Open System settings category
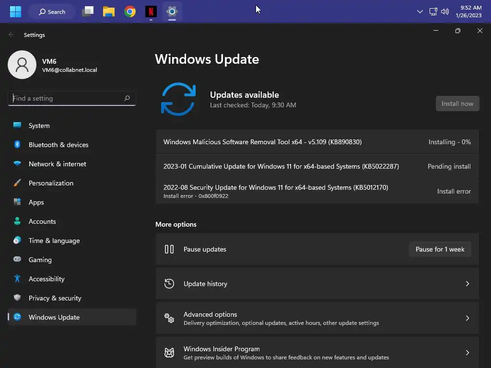The image size is (491, 368). (x=72, y=126)
